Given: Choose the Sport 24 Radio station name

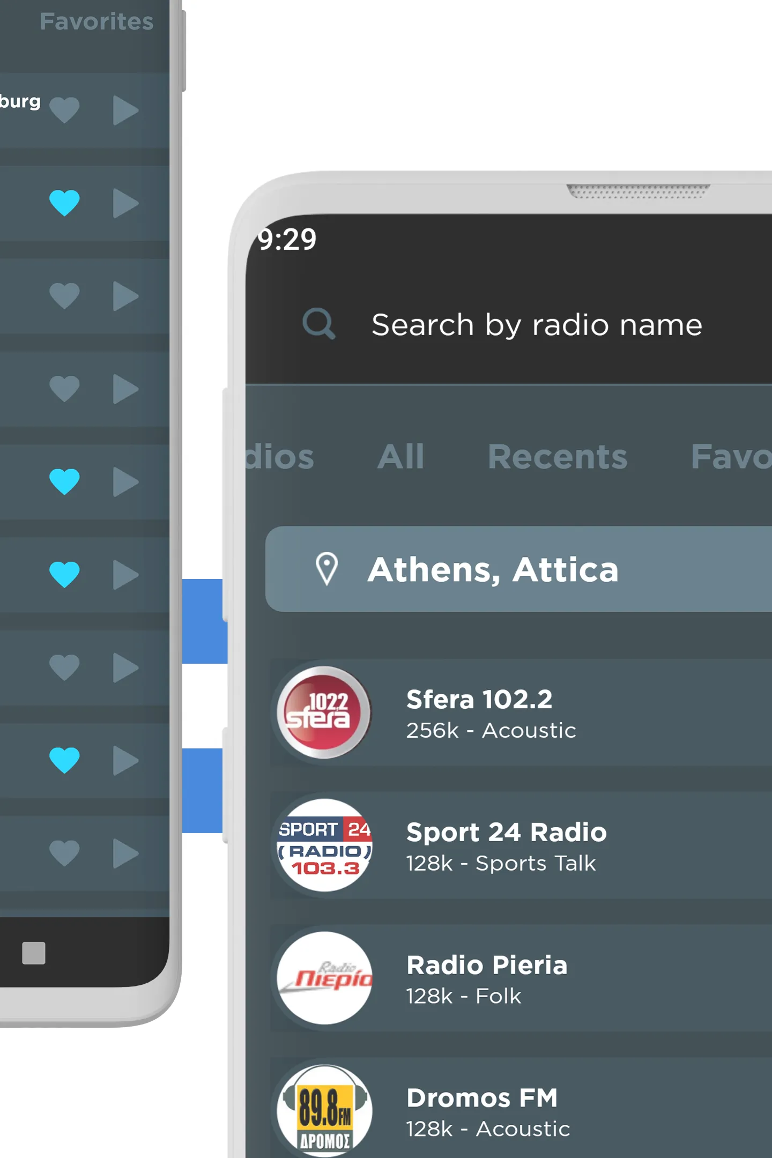Looking at the screenshot, I should (507, 832).
